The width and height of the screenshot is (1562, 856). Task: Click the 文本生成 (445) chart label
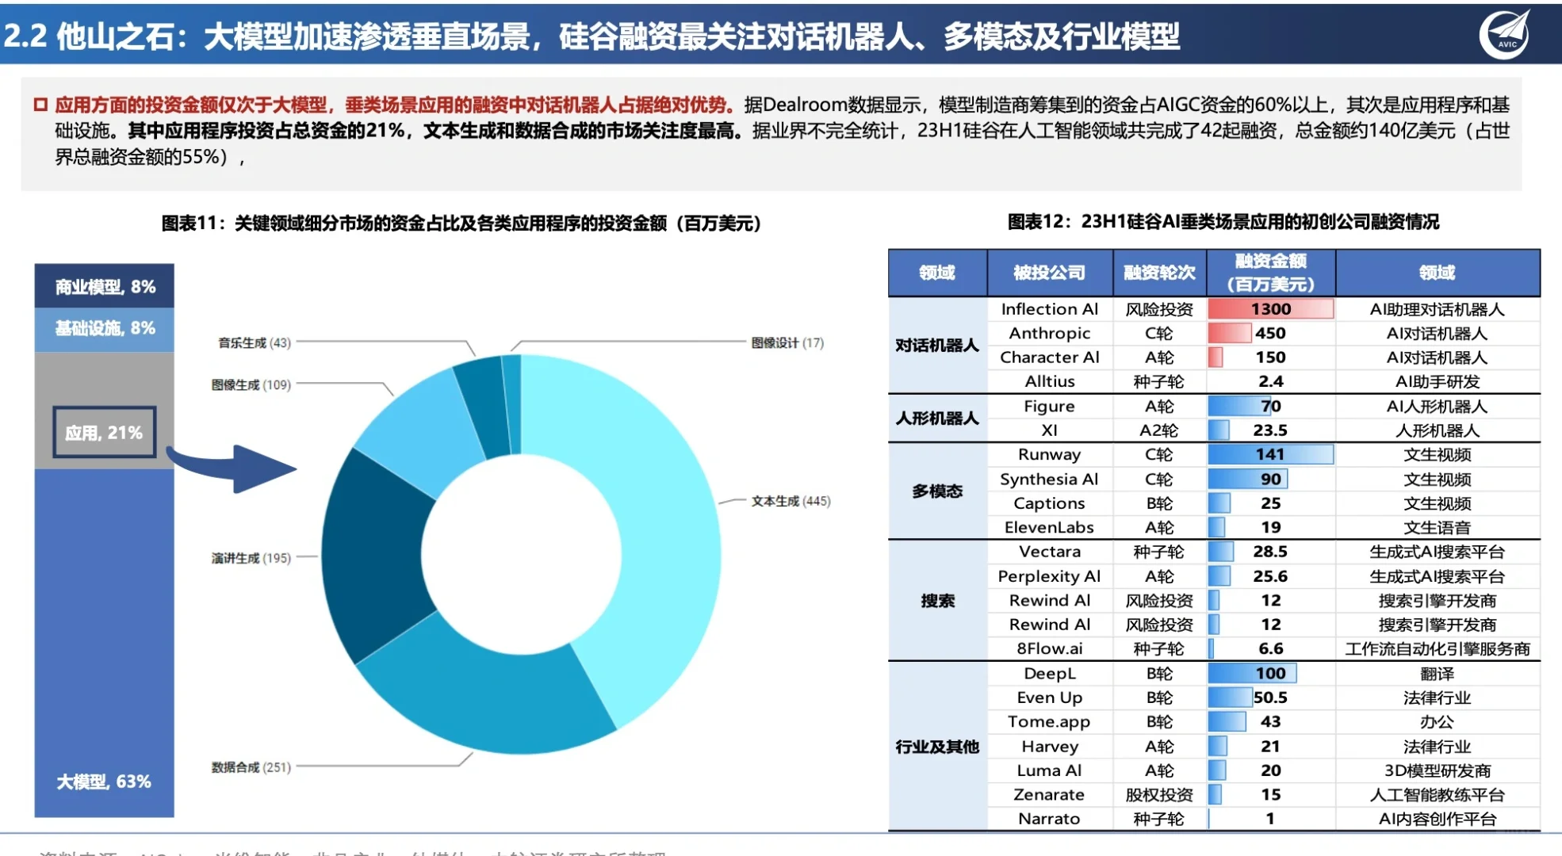tap(791, 501)
